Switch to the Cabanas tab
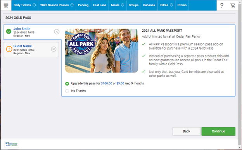 [x=149, y=5]
